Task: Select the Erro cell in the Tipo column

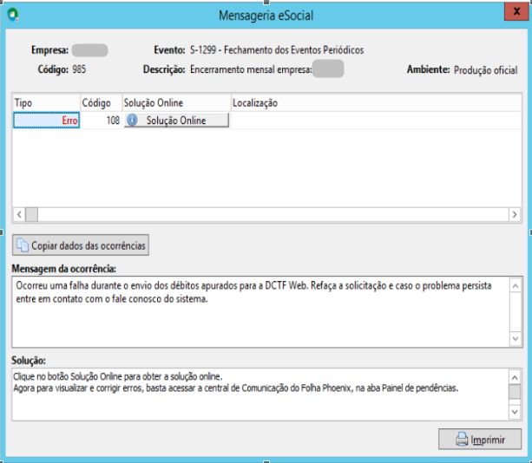Action: 47,121
